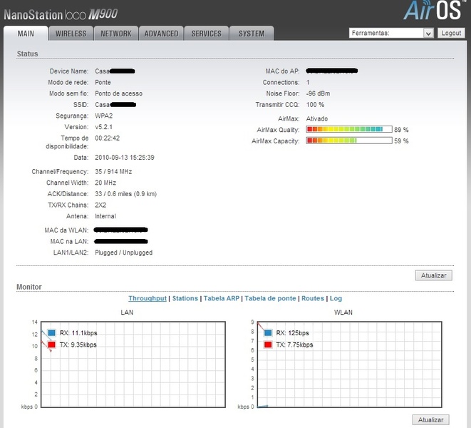Click the Logout button

(451, 33)
